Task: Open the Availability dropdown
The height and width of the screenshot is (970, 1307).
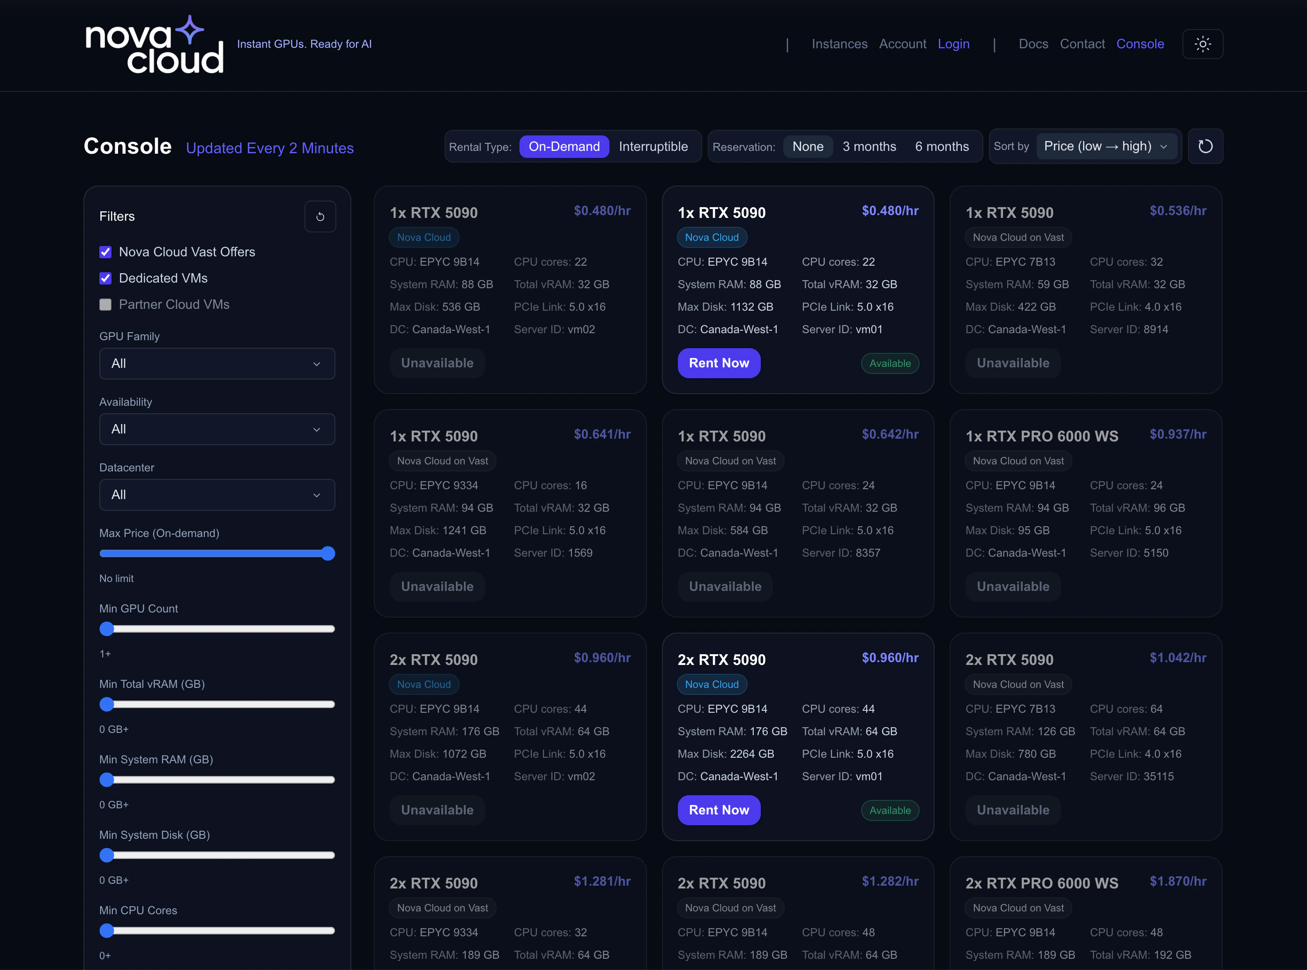Action: pos(217,429)
